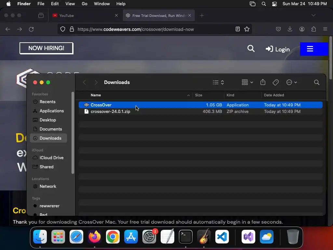
Task: Click the site padlock icon
Action: click(72, 29)
